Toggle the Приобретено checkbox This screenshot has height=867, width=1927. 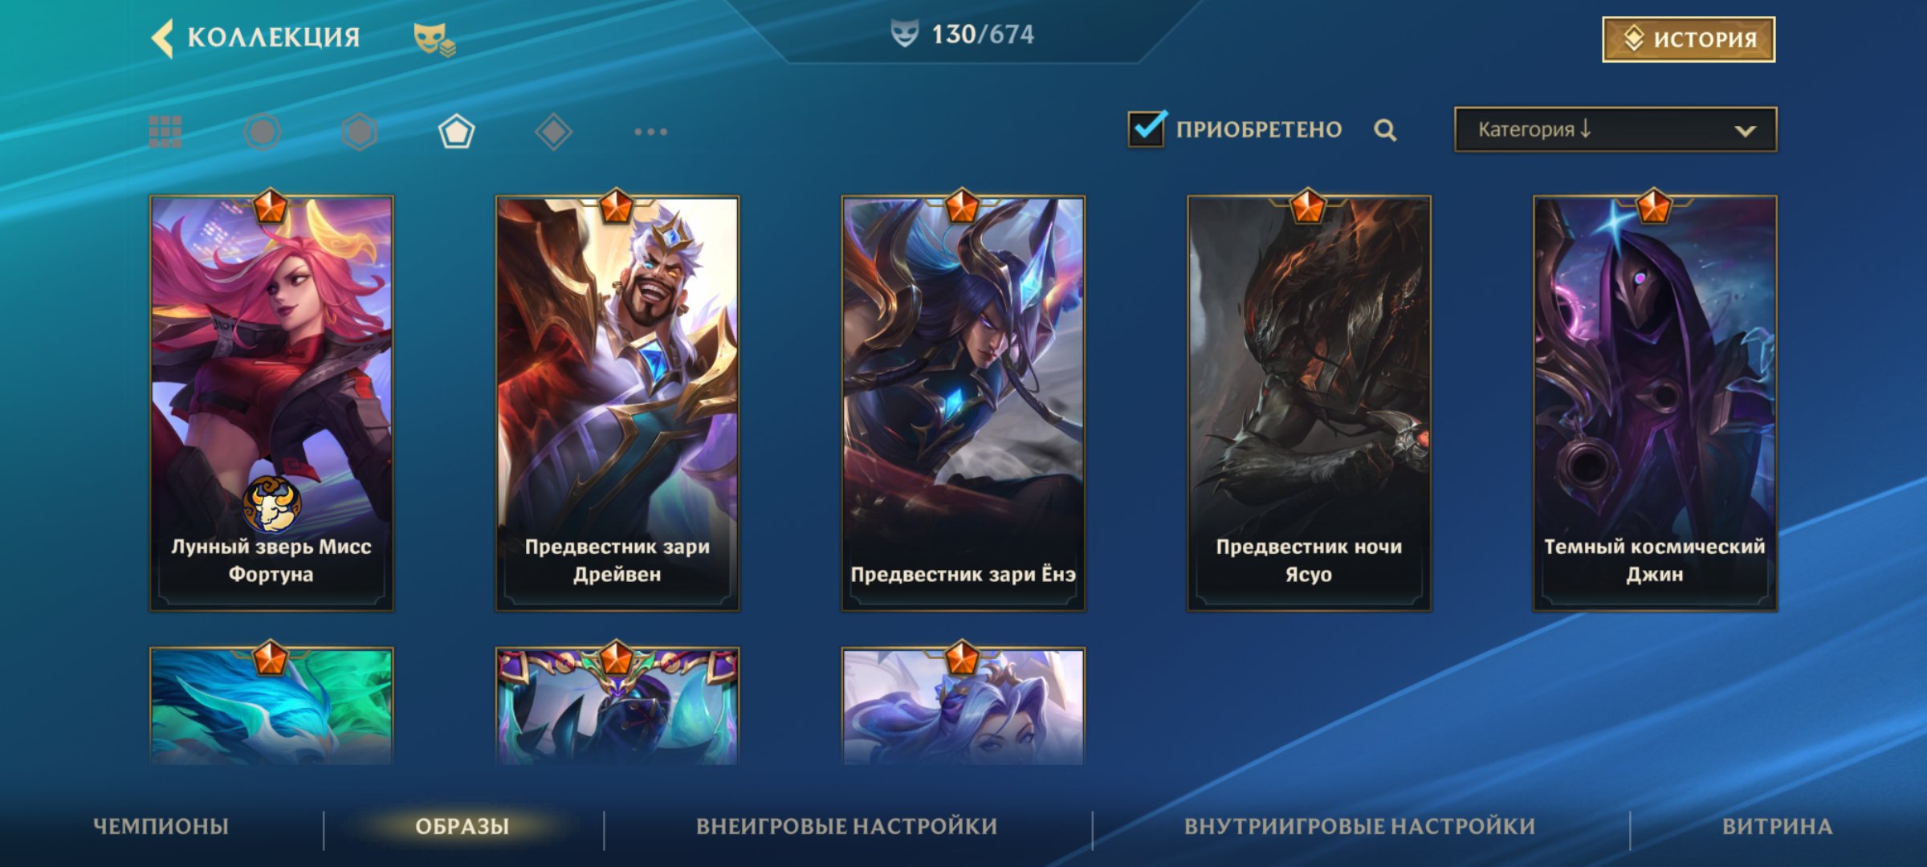tap(1147, 128)
